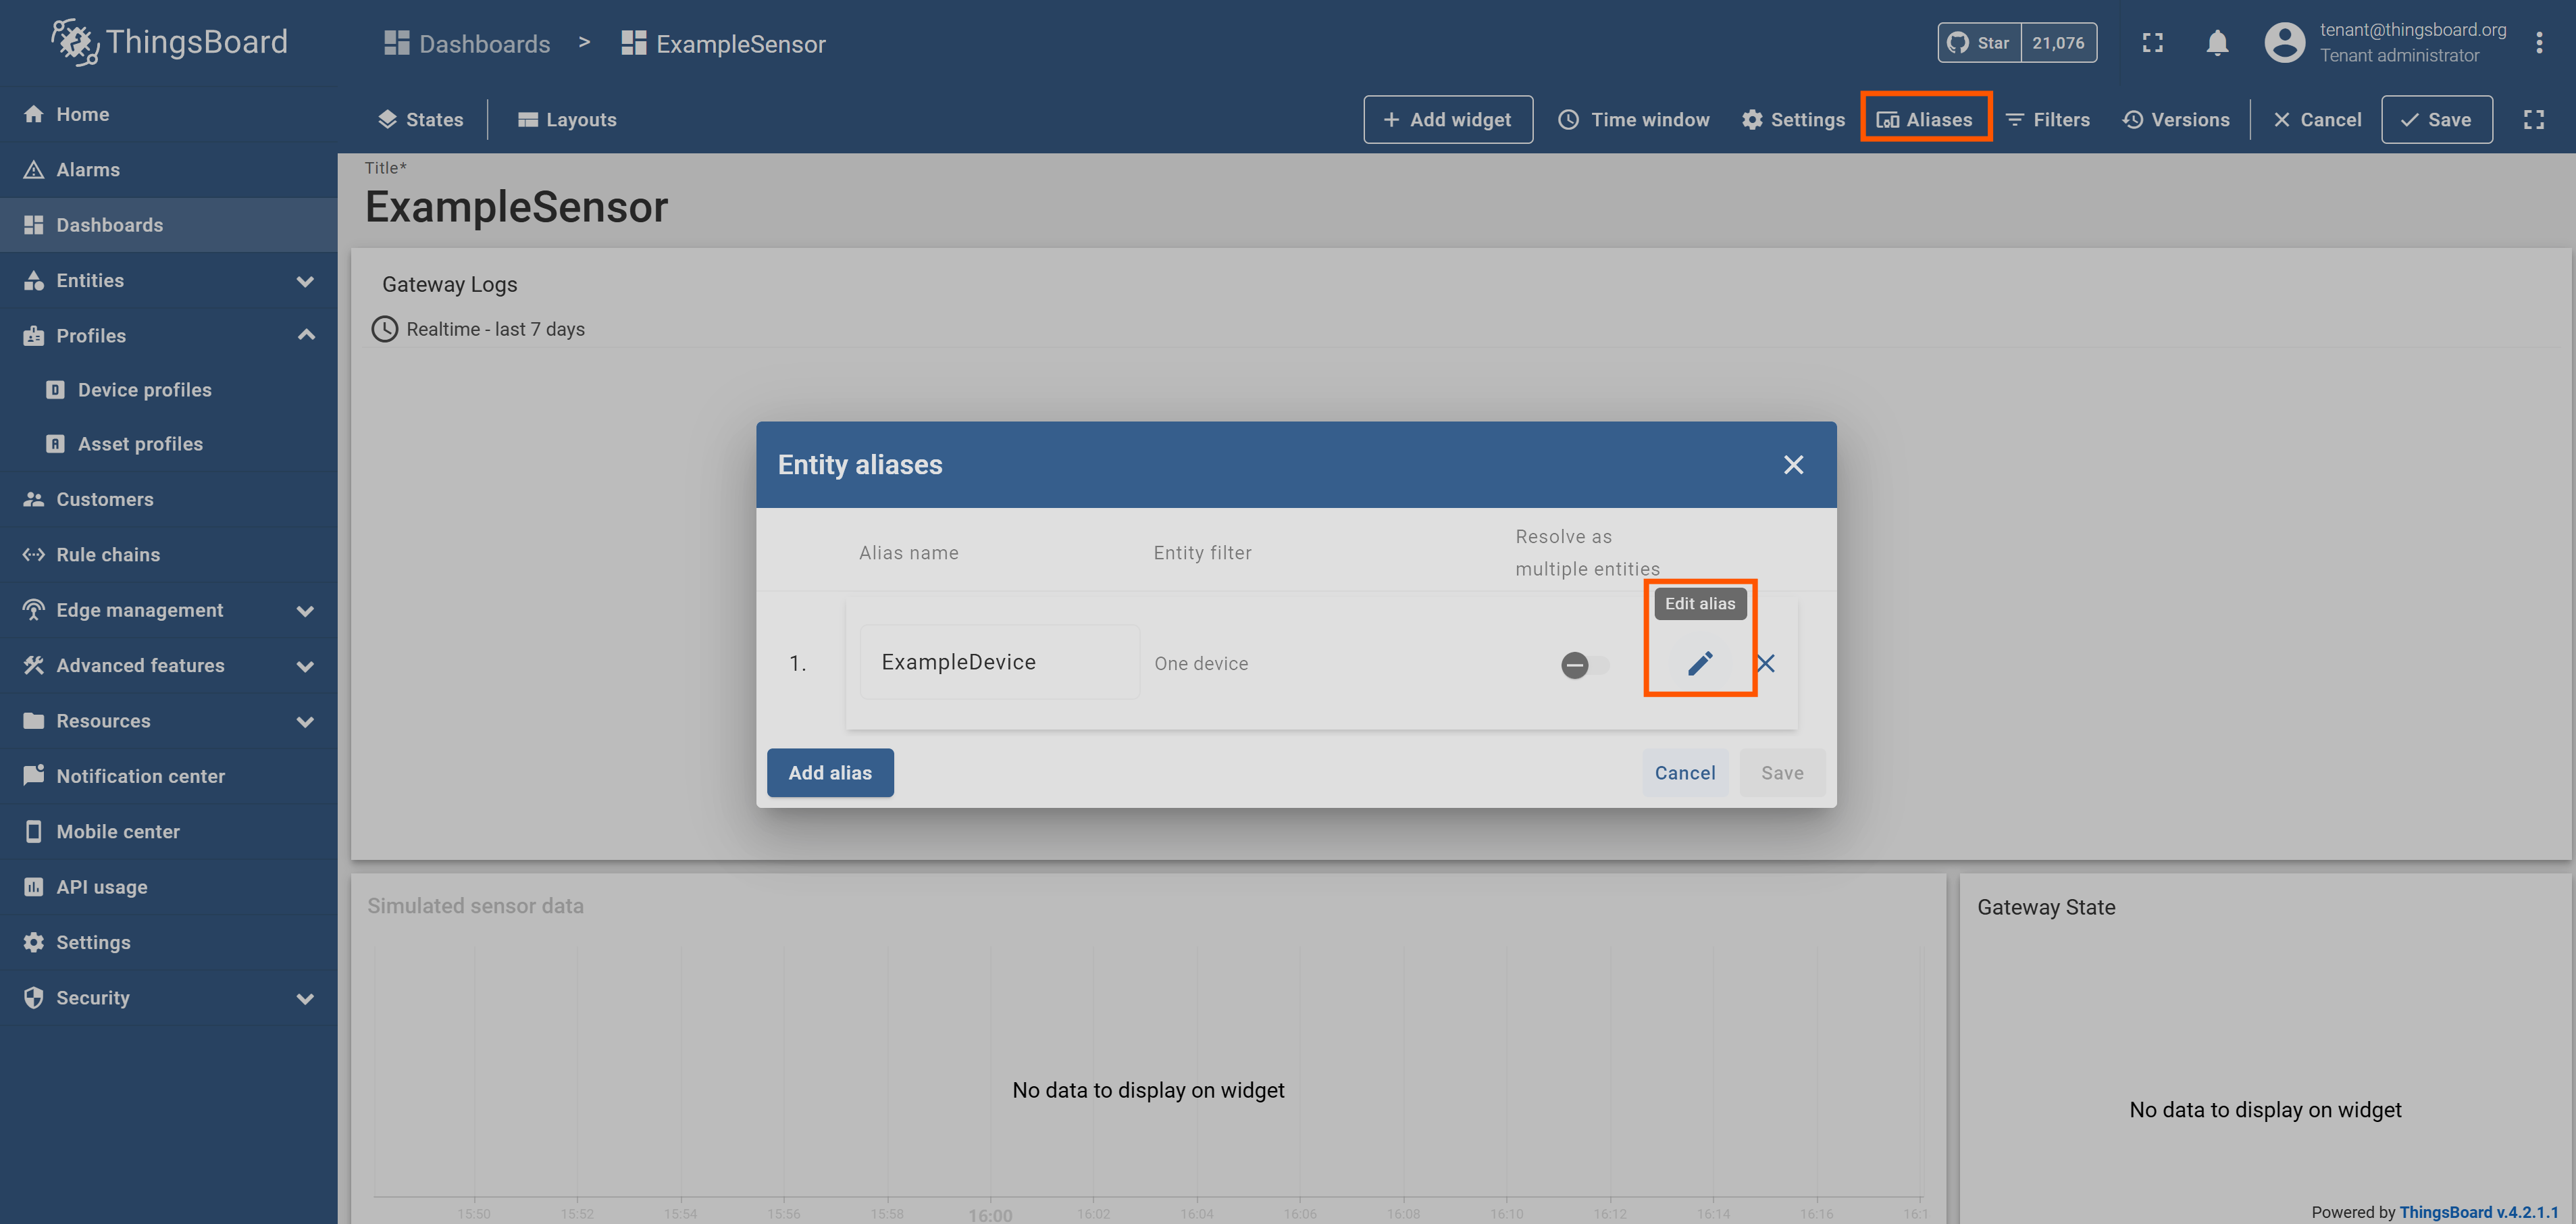Enter fullscreen mode from the top bar
Screen dimensions: 2576x1224
click(2152, 42)
